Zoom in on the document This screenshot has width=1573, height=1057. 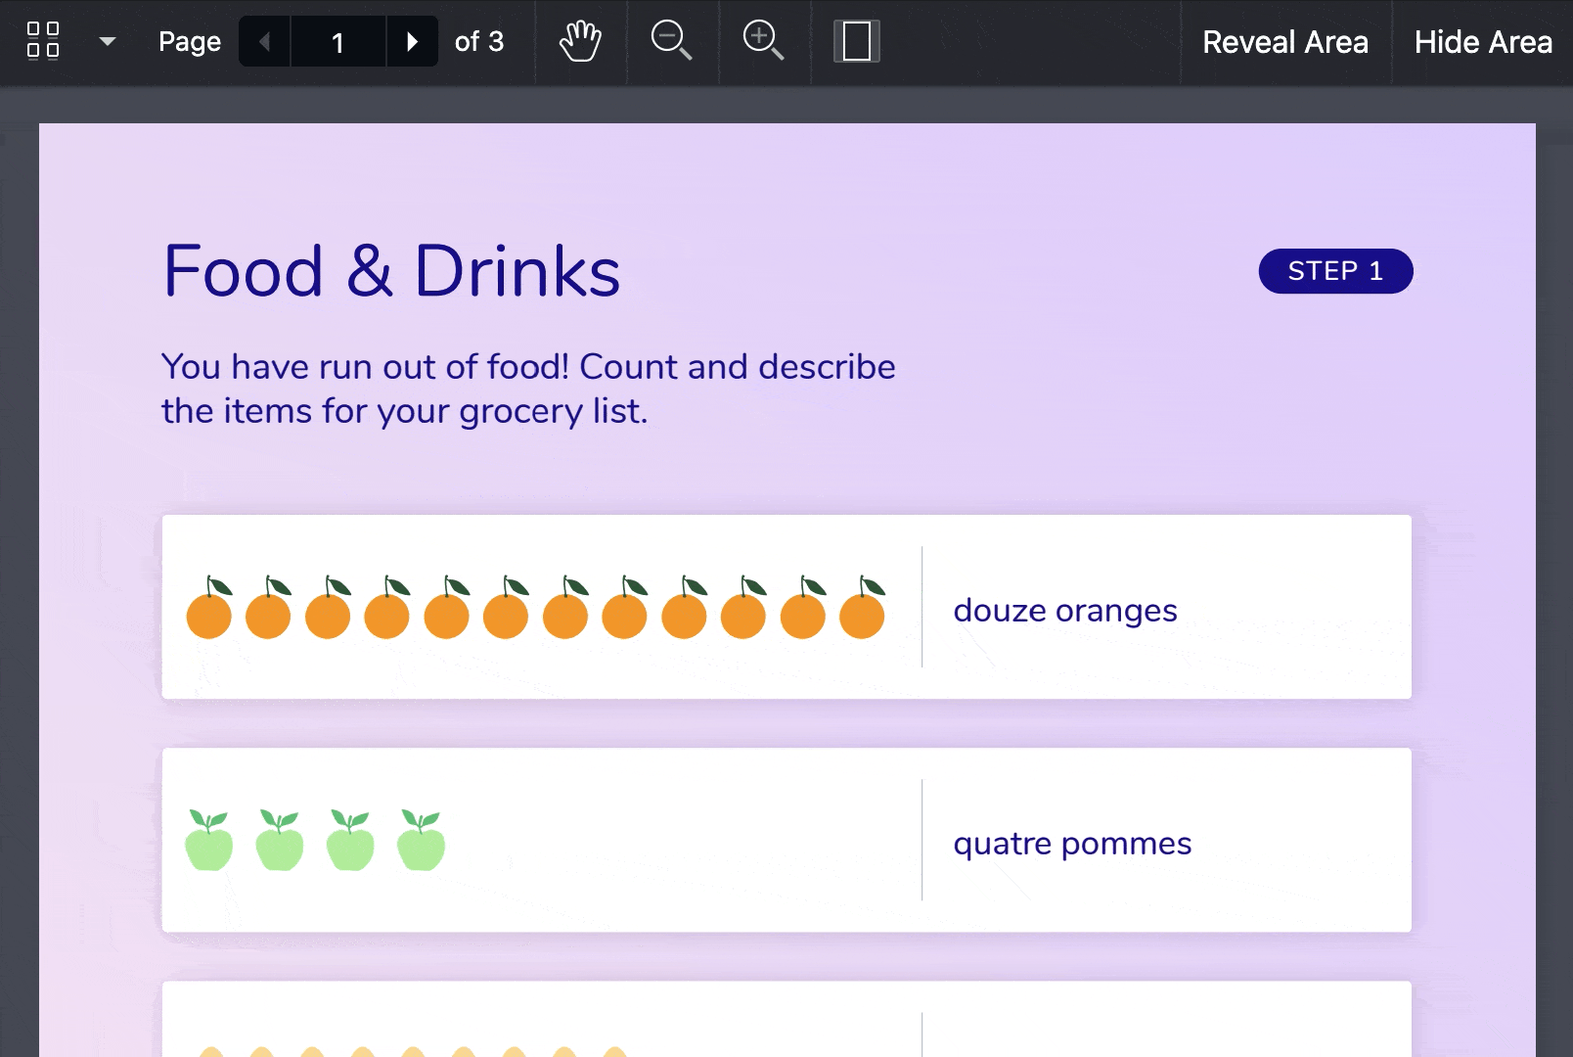[763, 41]
